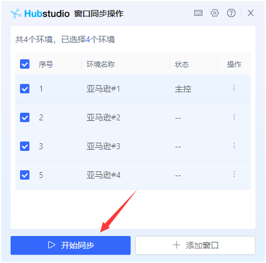The height and width of the screenshot is (263, 266).
Task: Uncheck the 亚马逊#3 row checkbox
Action: 25,146
